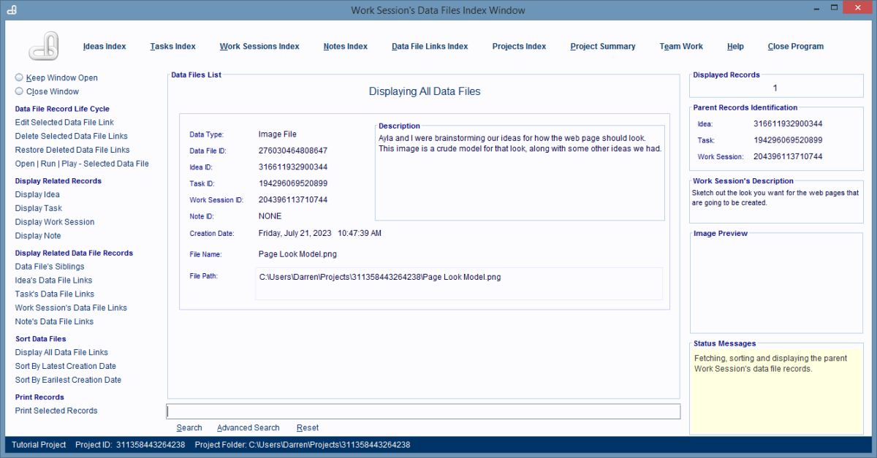Open the Help menu
Image resolution: width=877 pixels, height=458 pixels.
(735, 46)
